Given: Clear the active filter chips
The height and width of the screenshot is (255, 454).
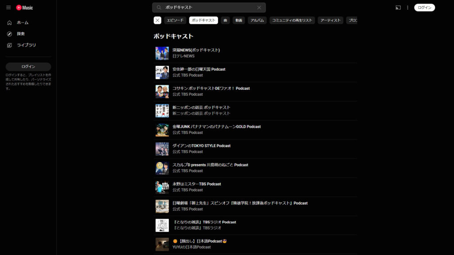Looking at the screenshot, I should click(157, 20).
